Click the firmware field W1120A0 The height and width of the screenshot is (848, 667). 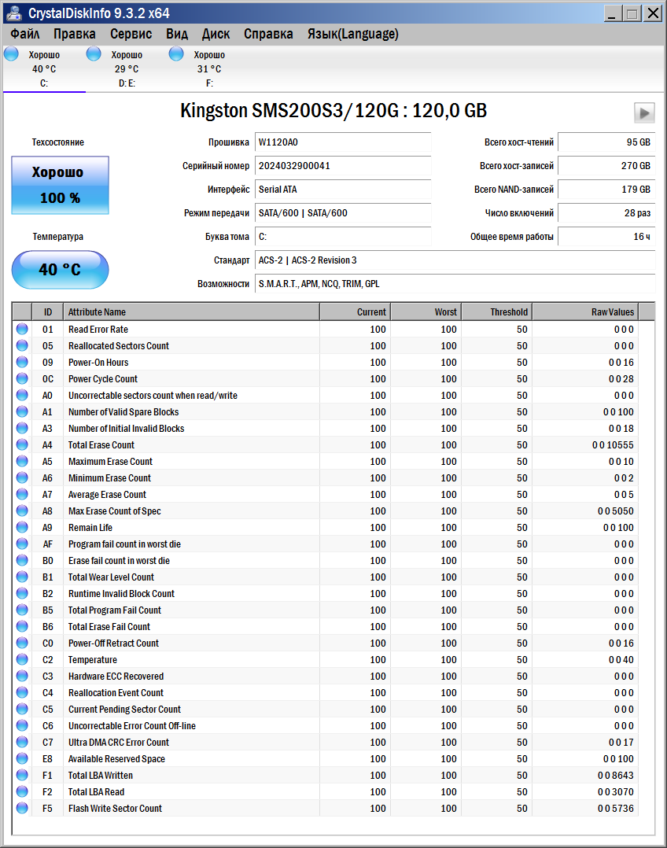click(x=343, y=142)
